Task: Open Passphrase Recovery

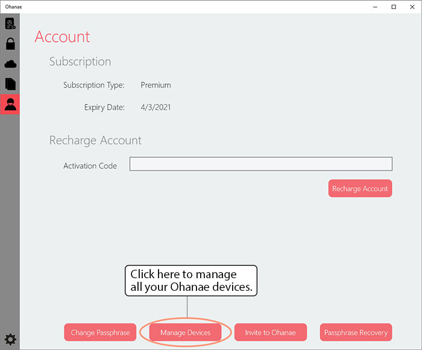Action: click(x=356, y=332)
